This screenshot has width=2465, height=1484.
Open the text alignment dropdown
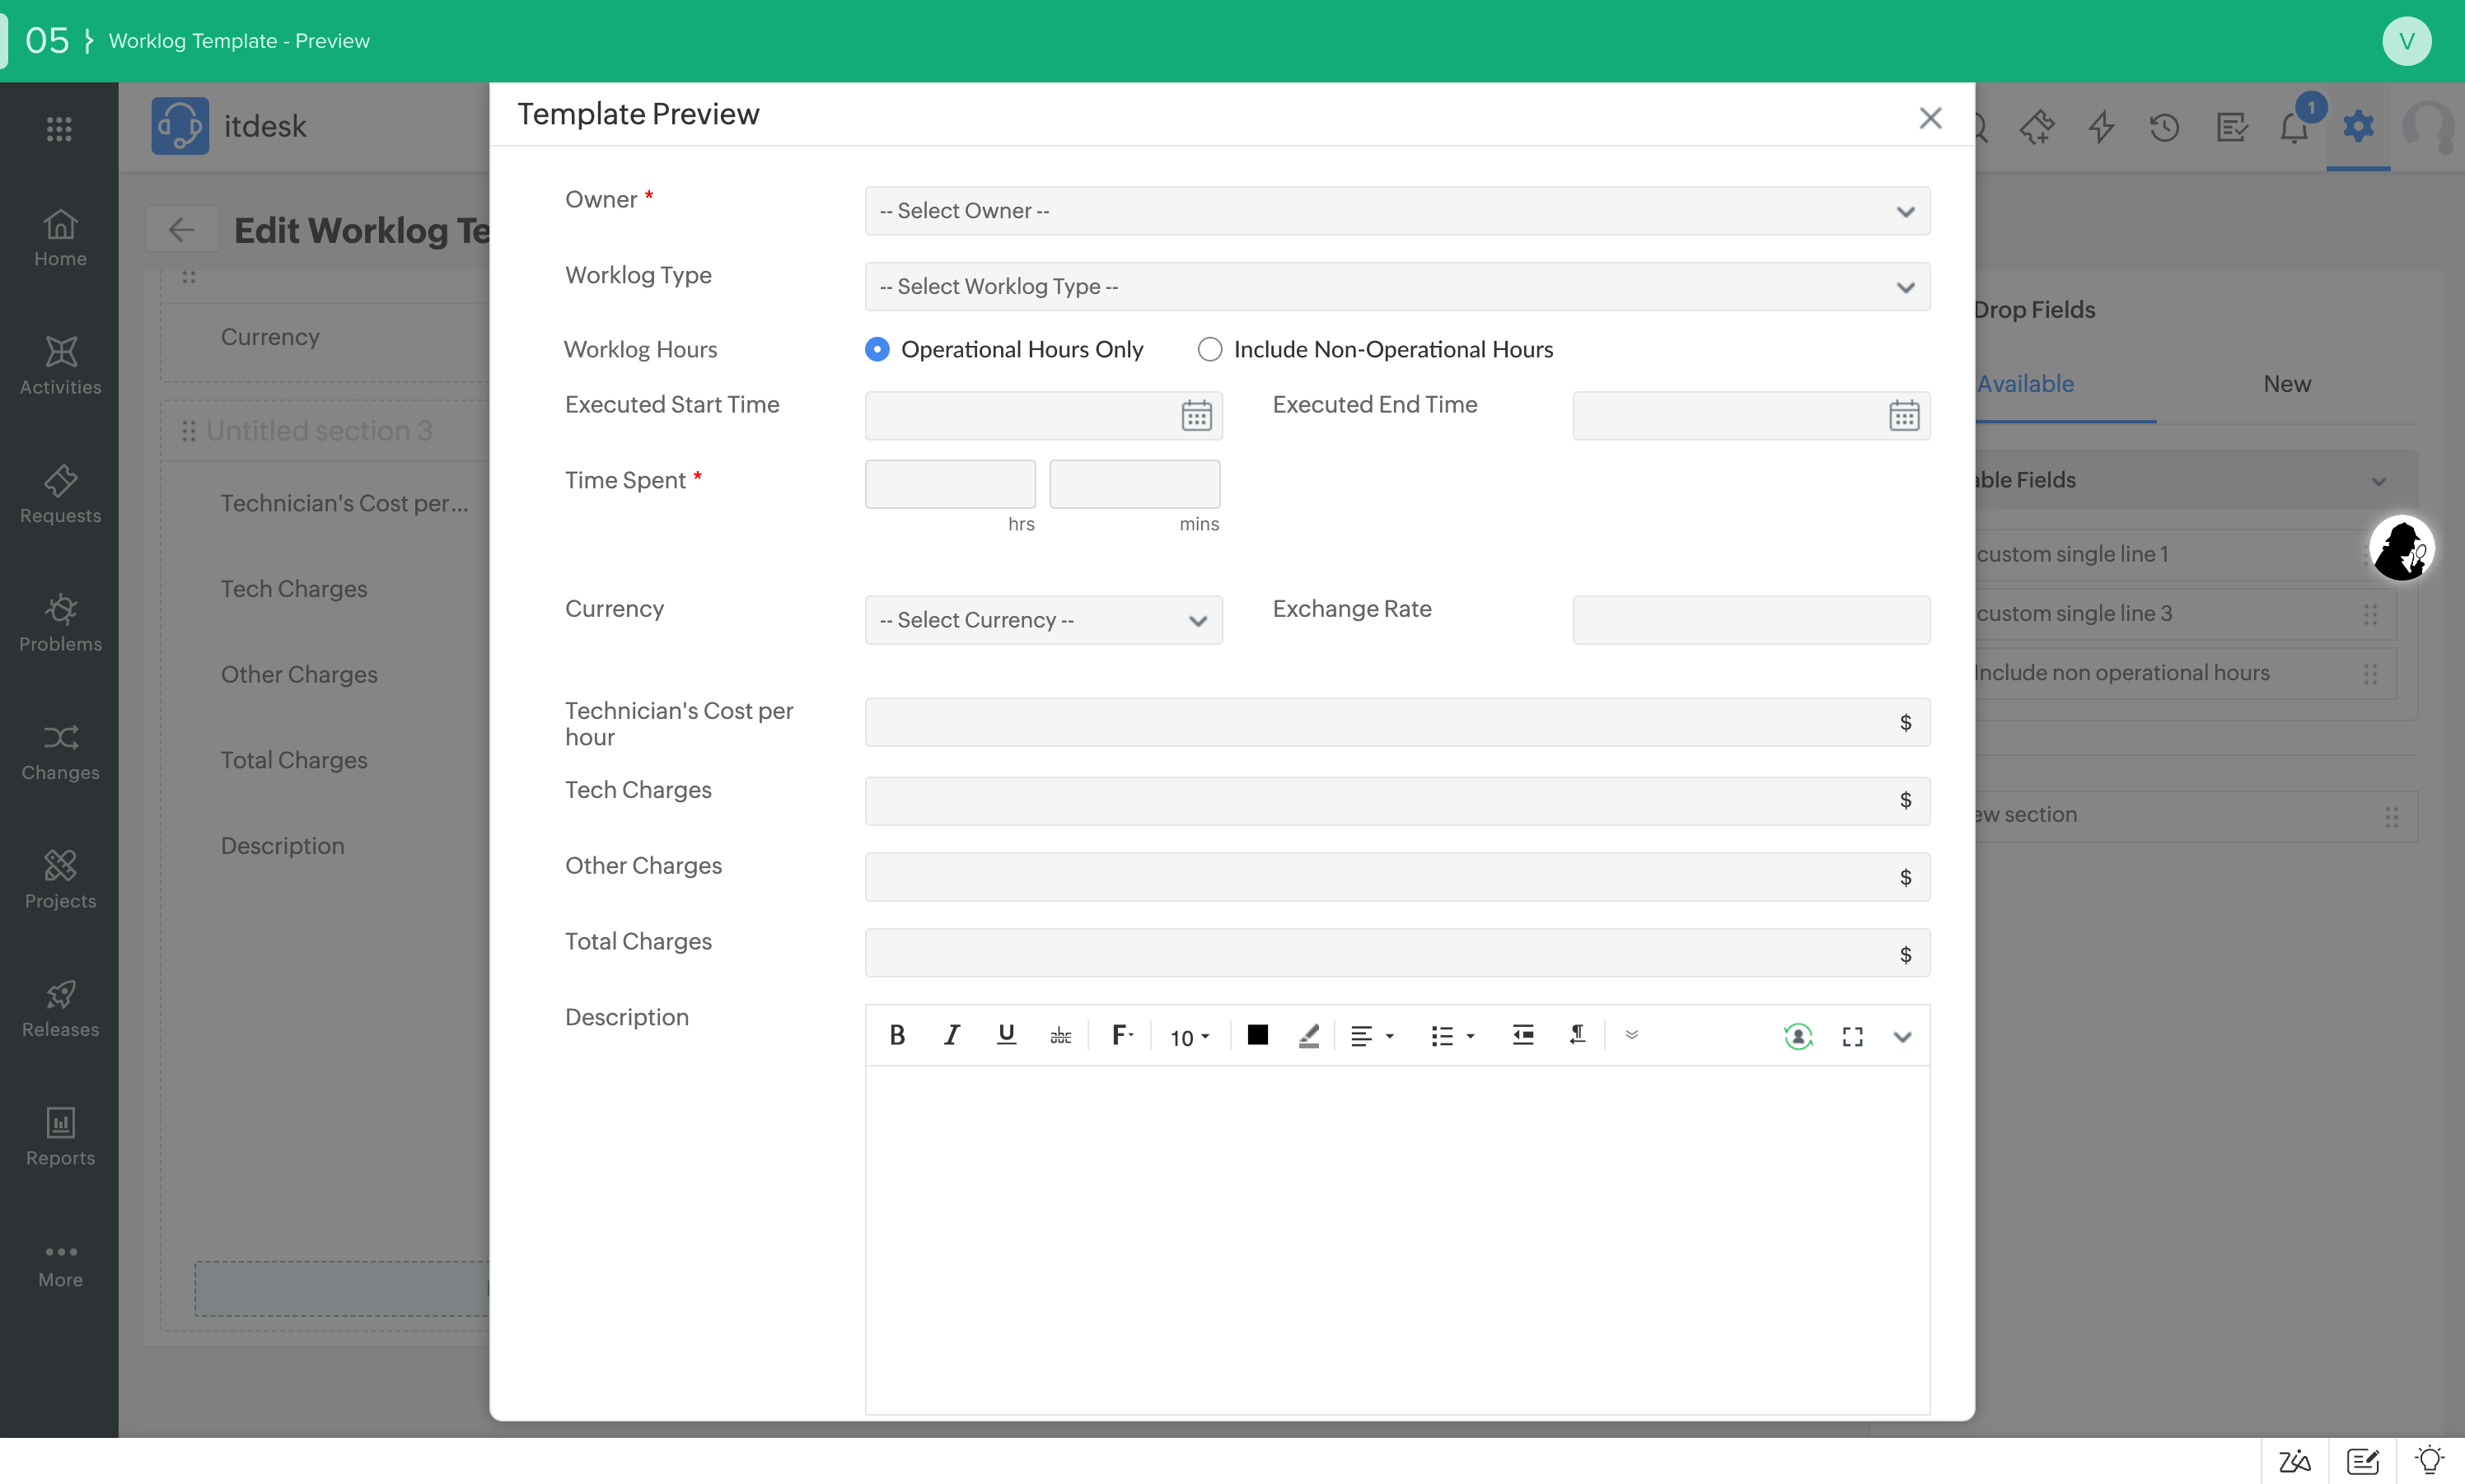click(x=1372, y=1036)
